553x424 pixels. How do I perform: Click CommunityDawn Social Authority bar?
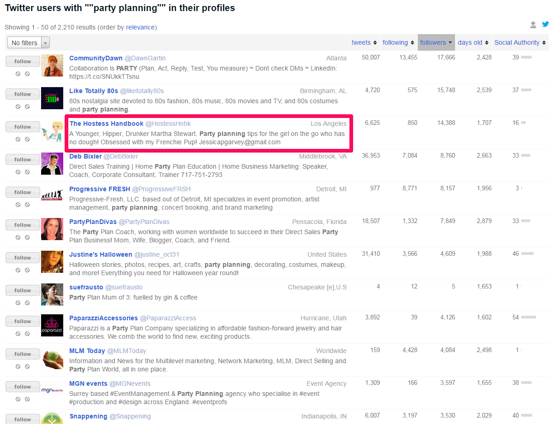click(526, 57)
